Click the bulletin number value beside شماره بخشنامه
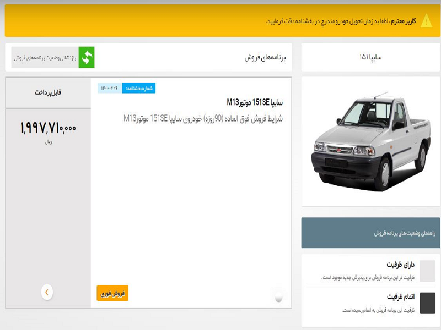 tap(110, 88)
